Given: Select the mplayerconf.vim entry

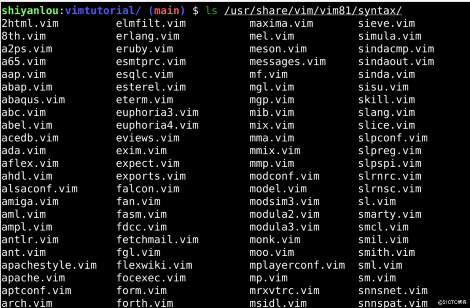Looking at the screenshot, I should pos(297,265).
